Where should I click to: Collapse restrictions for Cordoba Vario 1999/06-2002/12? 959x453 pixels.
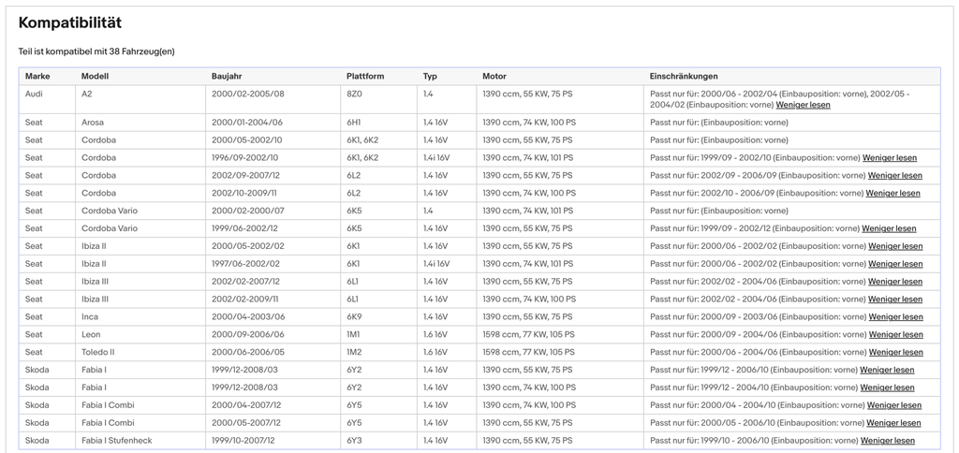click(890, 228)
